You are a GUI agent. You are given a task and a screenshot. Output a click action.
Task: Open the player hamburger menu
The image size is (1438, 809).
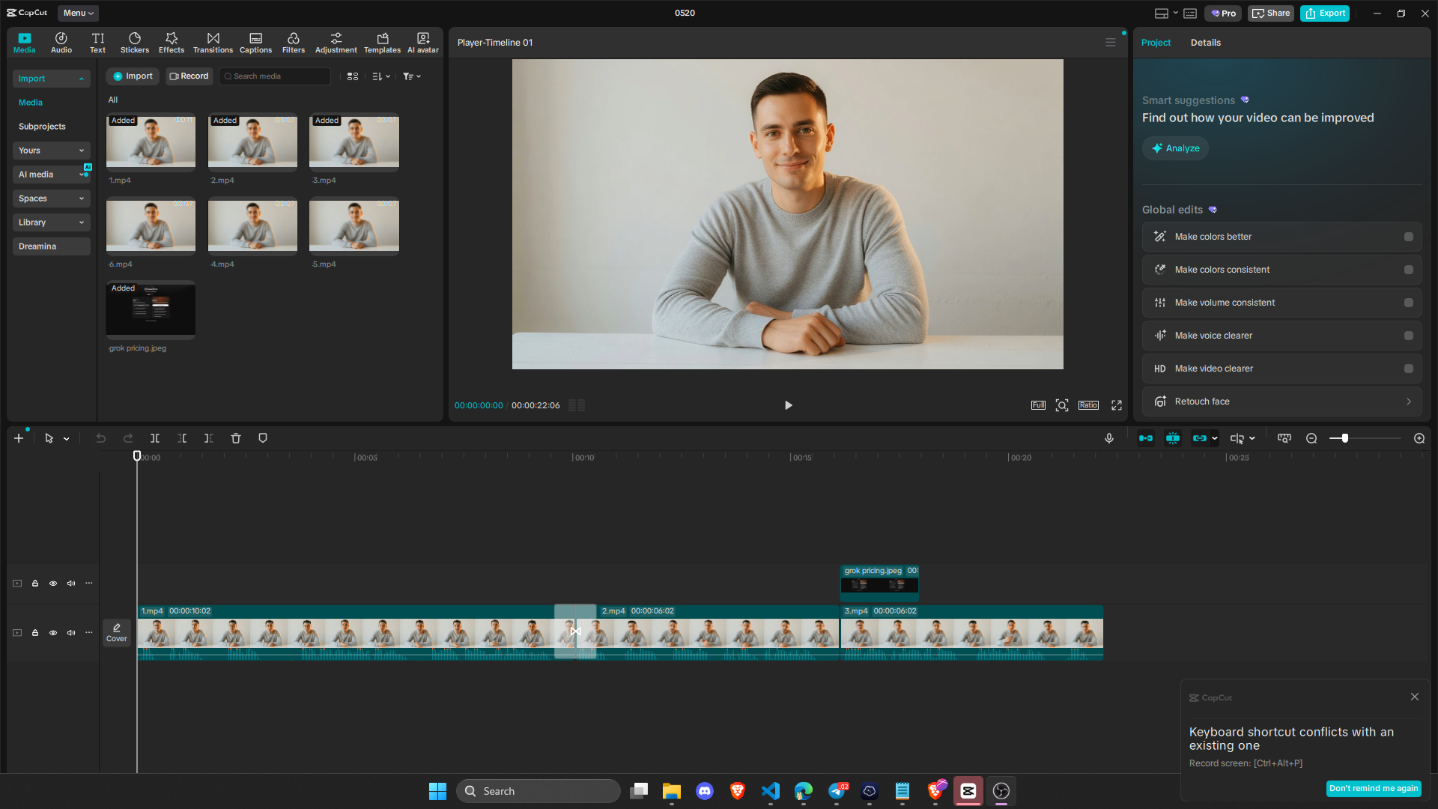(x=1111, y=43)
